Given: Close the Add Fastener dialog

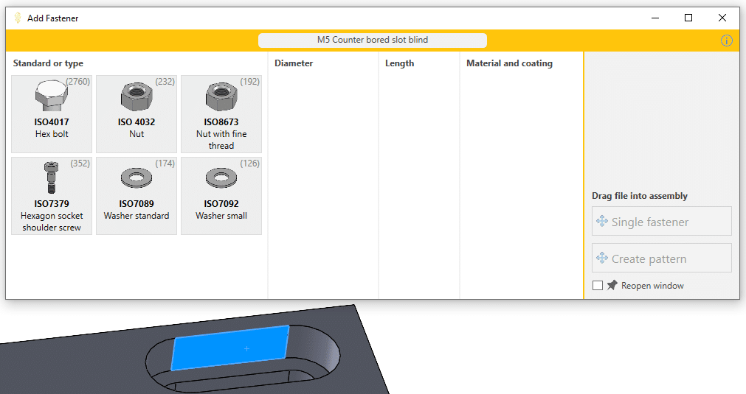Looking at the screenshot, I should coord(722,18).
